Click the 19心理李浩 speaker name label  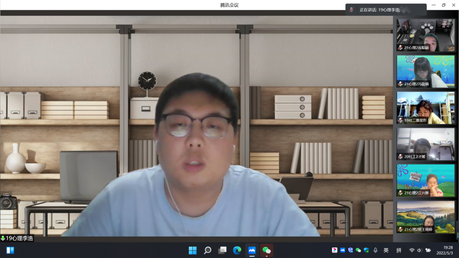17,238
